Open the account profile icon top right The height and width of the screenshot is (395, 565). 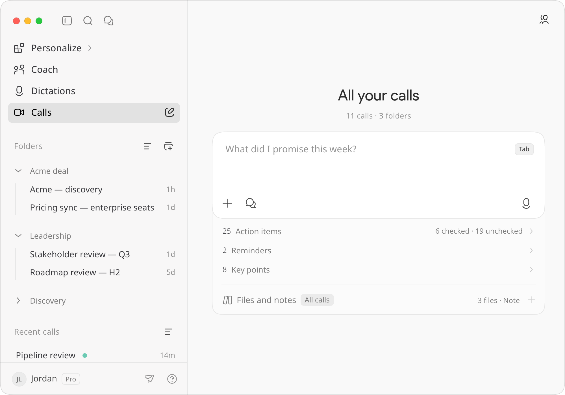tap(544, 19)
